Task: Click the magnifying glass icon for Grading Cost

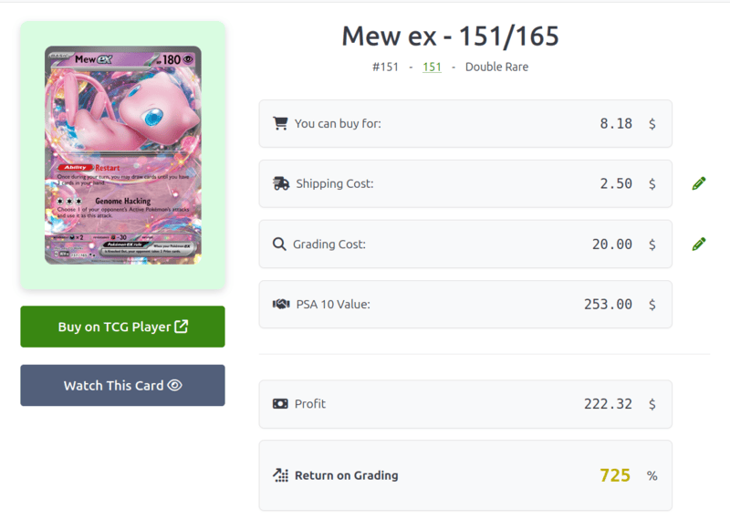Action: [280, 244]
